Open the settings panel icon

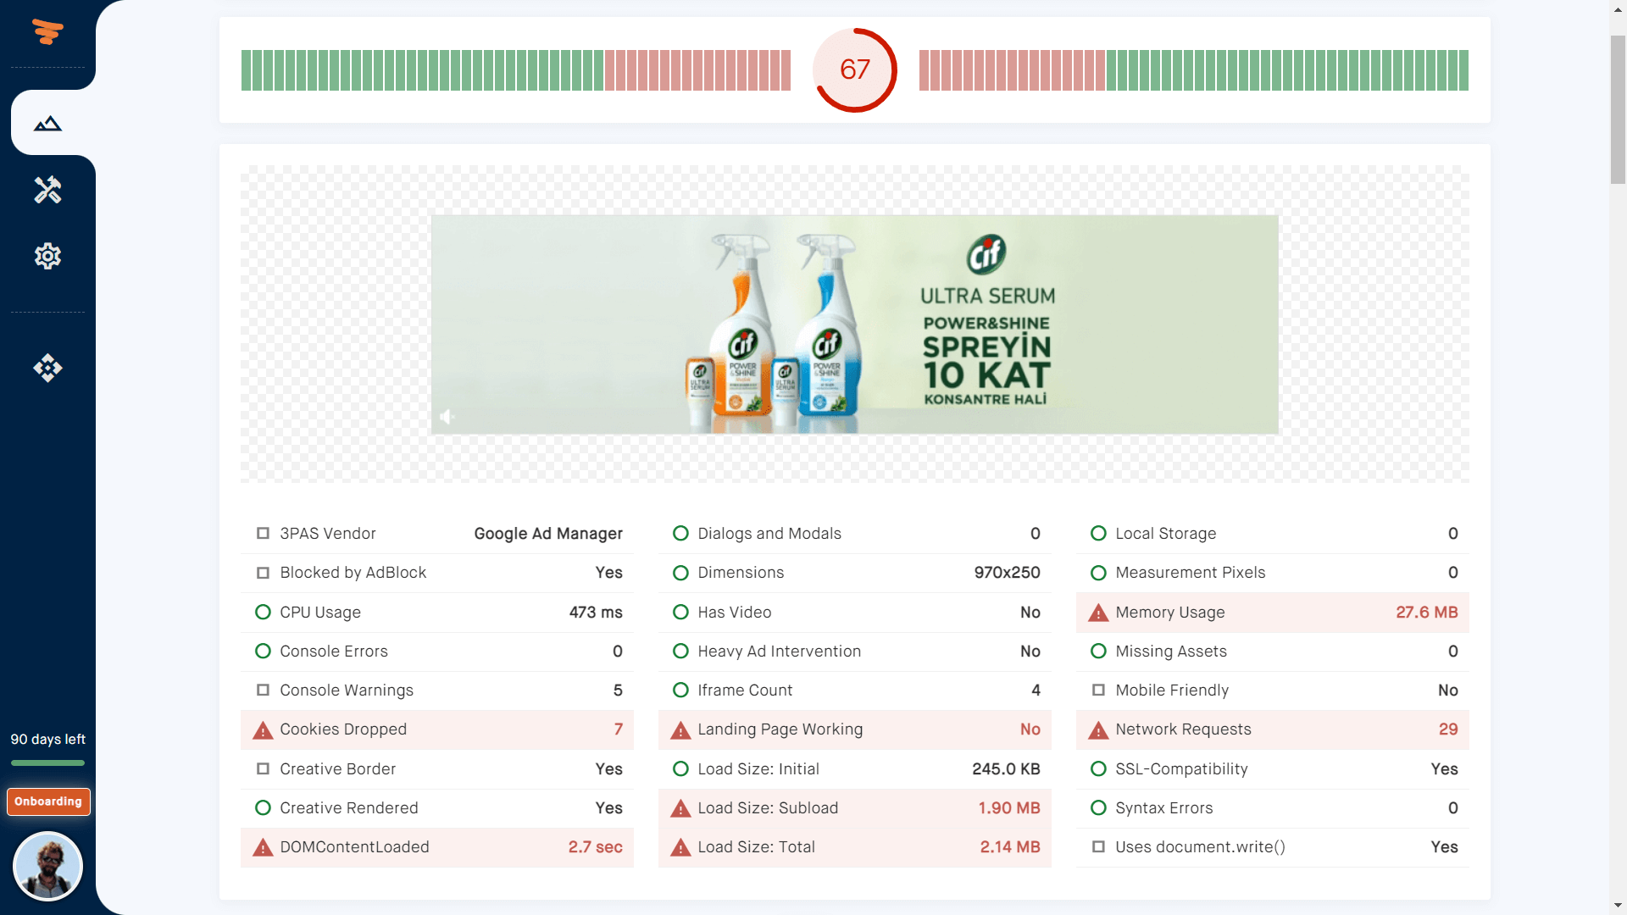click(x=48, y=256)
